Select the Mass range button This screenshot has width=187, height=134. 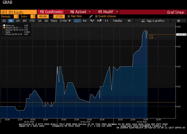[x=54, y=21]
